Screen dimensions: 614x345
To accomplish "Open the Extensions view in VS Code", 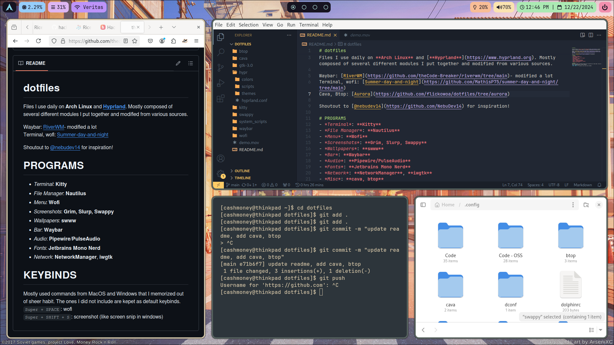I will point(220,98).
